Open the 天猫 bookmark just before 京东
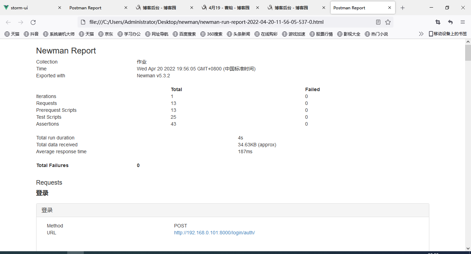471x254 pixels. pyautogui.click(x=86, y=34)
